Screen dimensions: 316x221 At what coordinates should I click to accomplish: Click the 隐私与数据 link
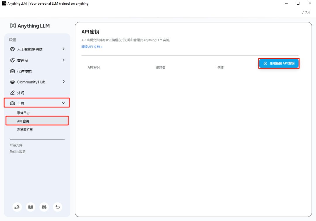coord(18,152)
